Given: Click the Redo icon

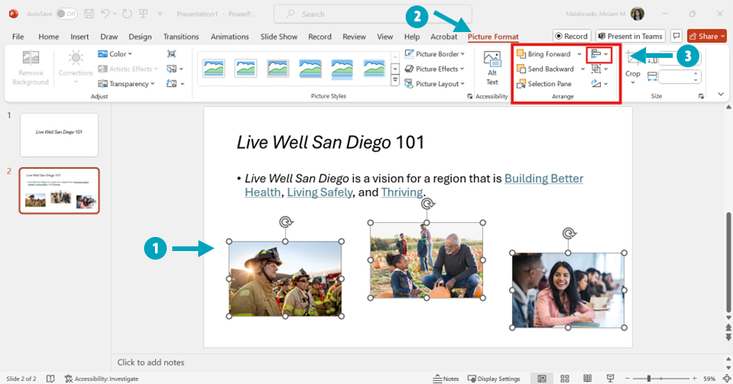Looking at the screenshot, I should 127,14.
